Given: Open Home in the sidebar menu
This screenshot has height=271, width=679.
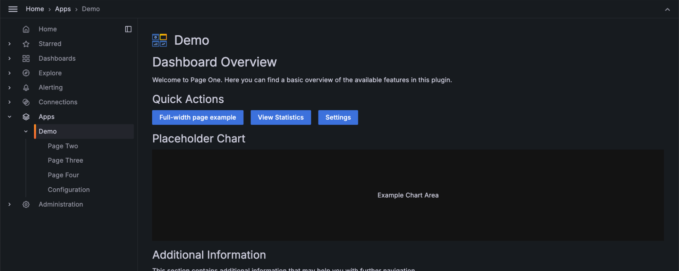Looking at the screenshot, I should [48, 29].
